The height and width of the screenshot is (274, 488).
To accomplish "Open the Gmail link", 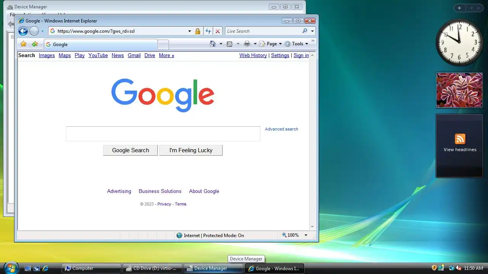I will [x=134, y=55].
